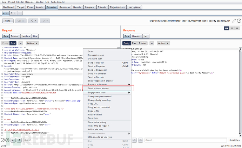This screenshot has width=242, height=148.
Task: Click the Cancel button
Action: 21,21
